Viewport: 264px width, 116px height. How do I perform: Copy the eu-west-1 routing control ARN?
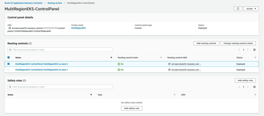point(169,70)
